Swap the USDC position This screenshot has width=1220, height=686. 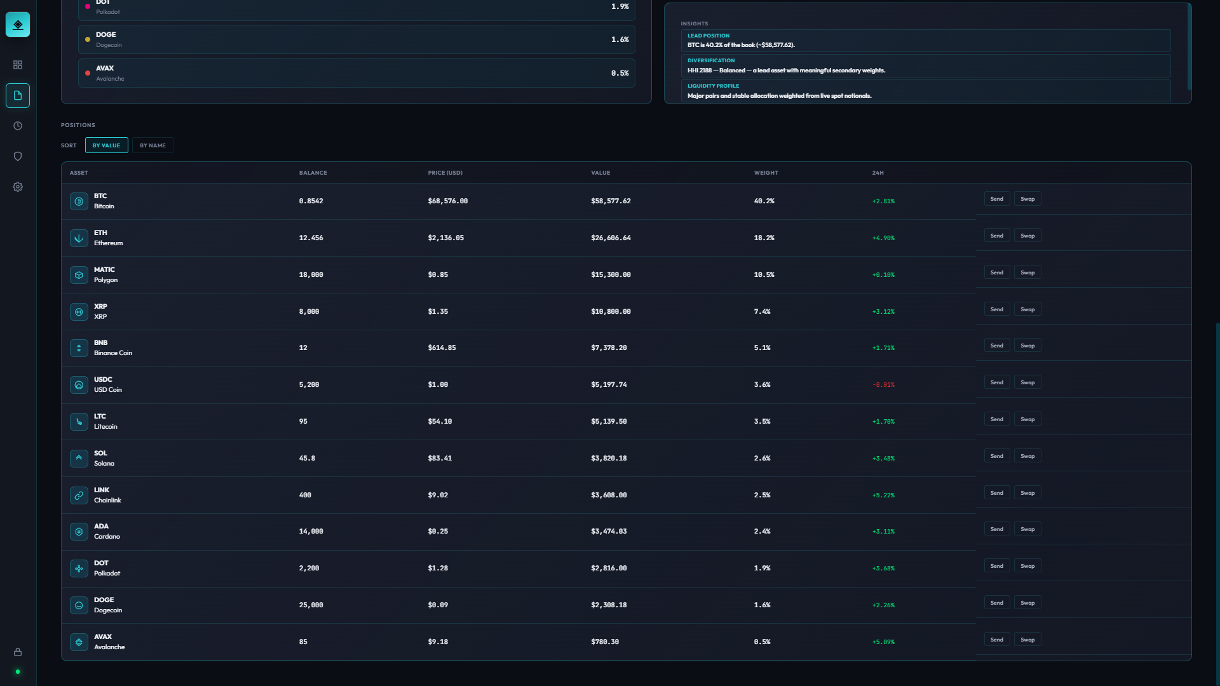point(1027,382)
